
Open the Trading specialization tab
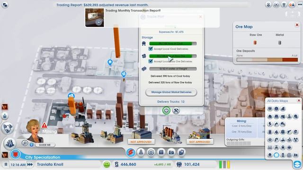[x=151, y=152]
